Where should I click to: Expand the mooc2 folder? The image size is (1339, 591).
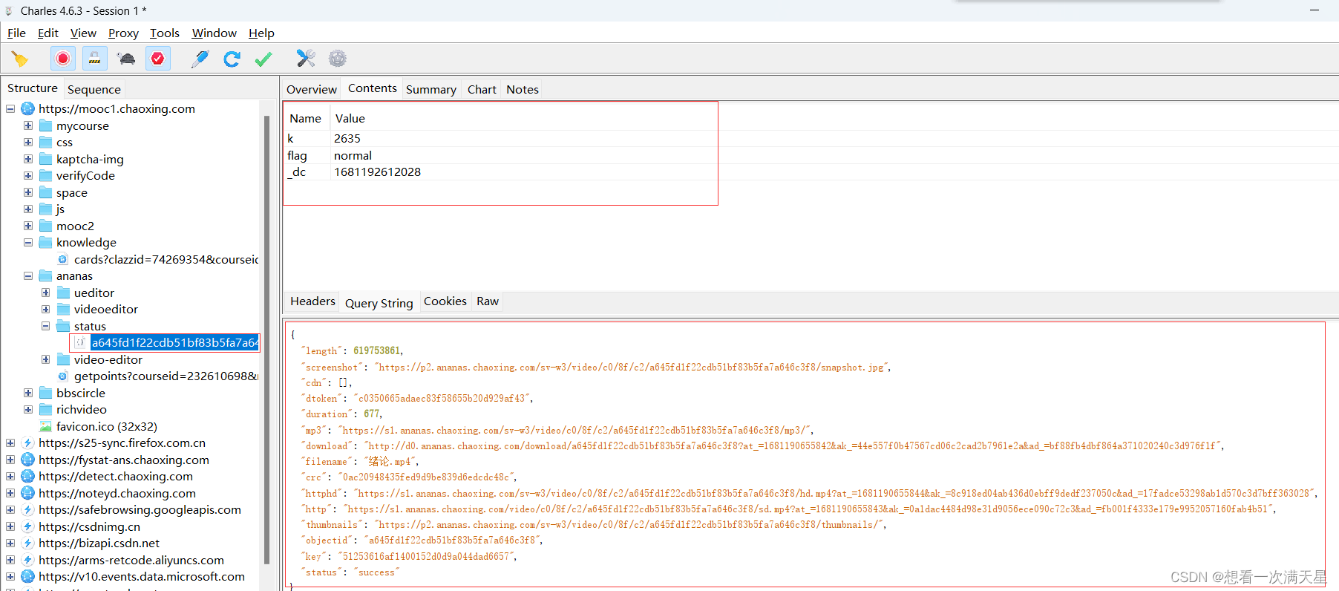point(28,226)
